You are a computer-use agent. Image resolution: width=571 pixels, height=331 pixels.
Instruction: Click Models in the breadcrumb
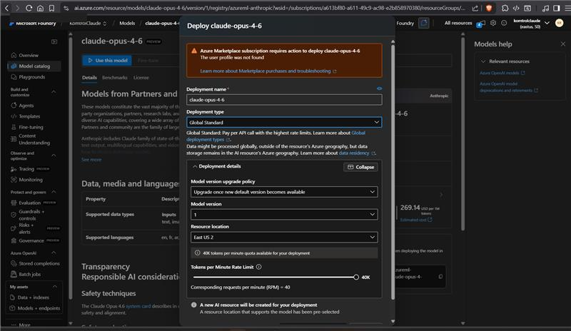click(x=127, y=23)
